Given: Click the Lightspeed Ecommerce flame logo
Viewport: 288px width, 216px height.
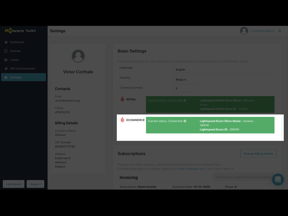Looking at the screenshot, I should tap(122, 120).
